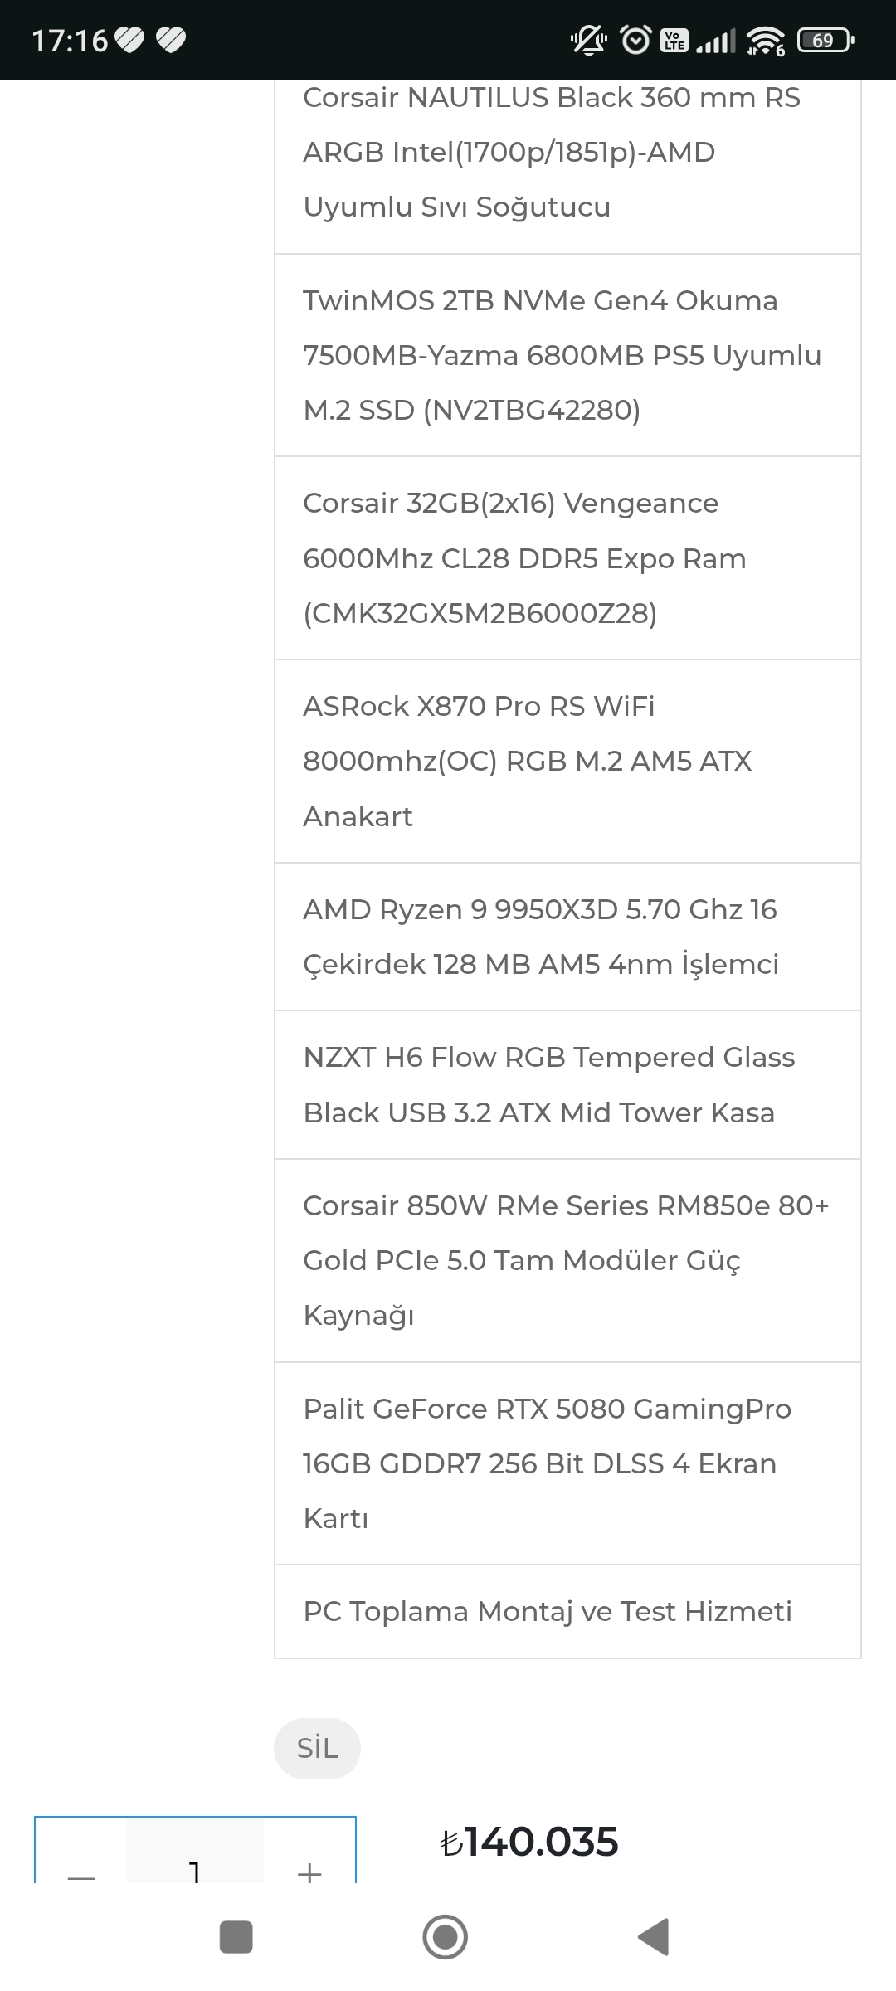This screenshot has width=896, height=1991.
Task: Tap the Wi-Fi 6 status icon
Action: (x=766, y=40)
